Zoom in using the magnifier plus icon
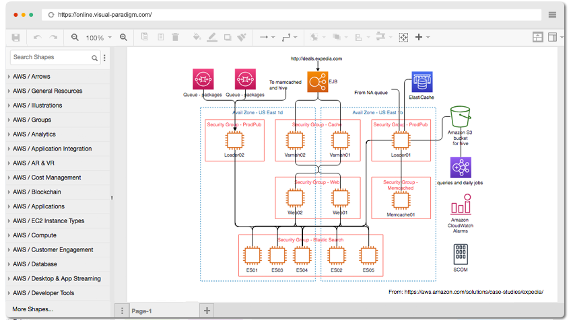The height and width of the screenshot is (320, 571). click(x=123, y=37)
